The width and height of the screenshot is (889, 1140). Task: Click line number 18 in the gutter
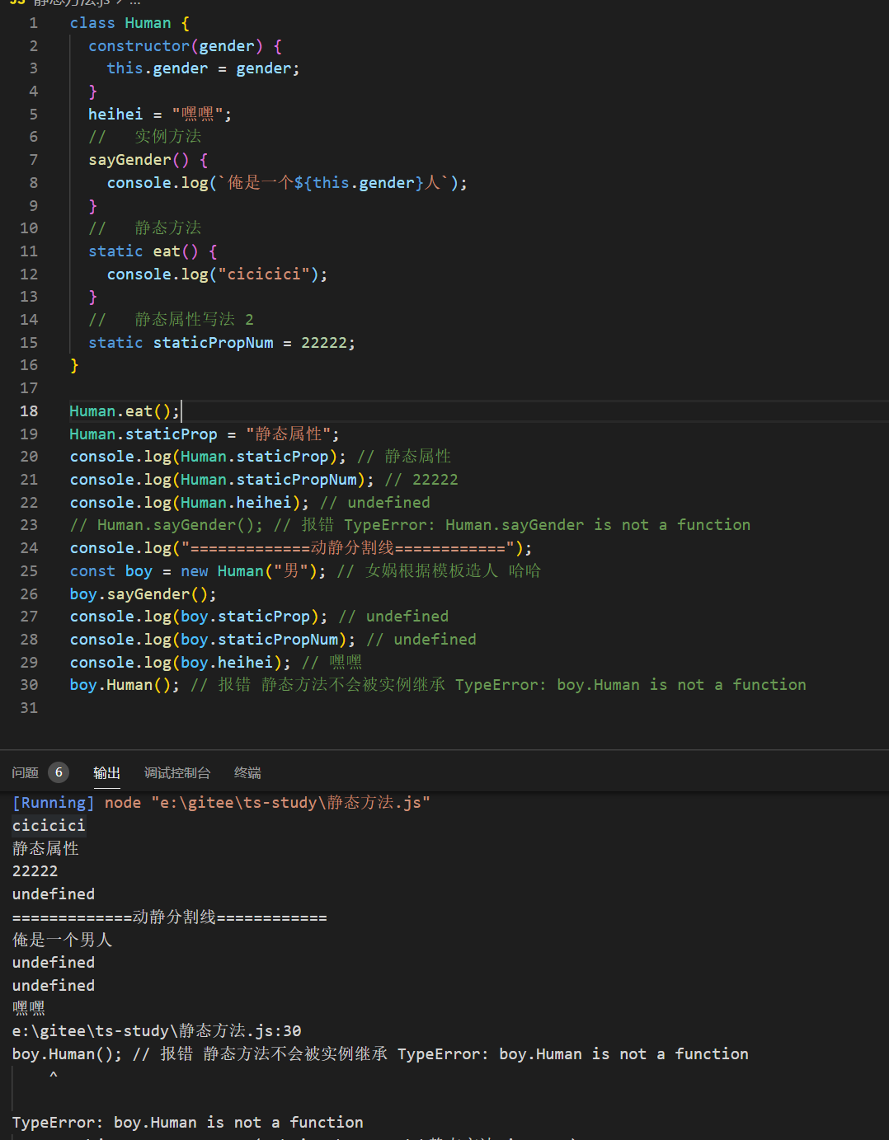click(x=29, y=410)
